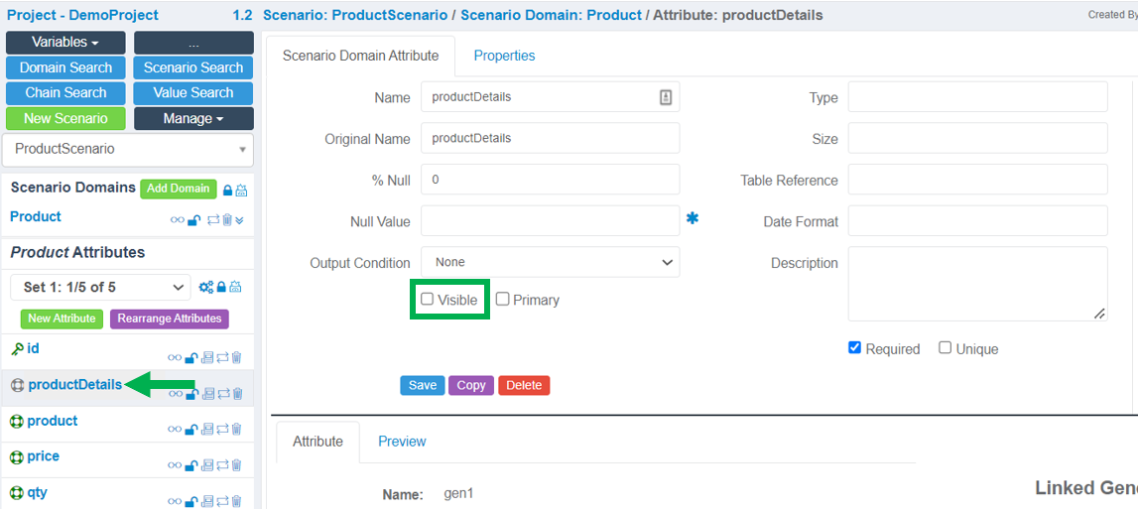Open the Variables dropdown menu
This screenshot has height=512, width=1138.
(65, 42)
